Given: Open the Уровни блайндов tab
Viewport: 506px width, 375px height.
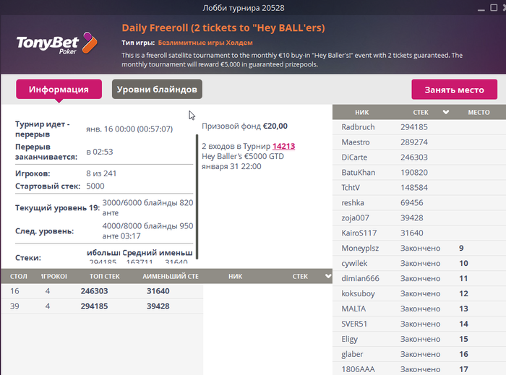Looking at the screenshot, I should pyautogui.click(x=157, y=90).
